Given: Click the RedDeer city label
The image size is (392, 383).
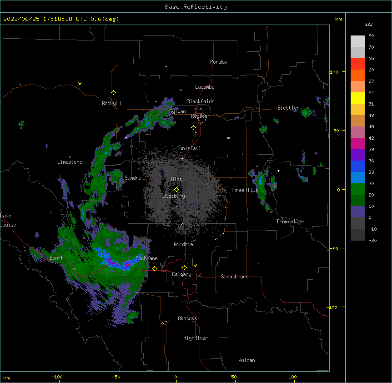Looking at the screenshot, I should coord(201,116).
